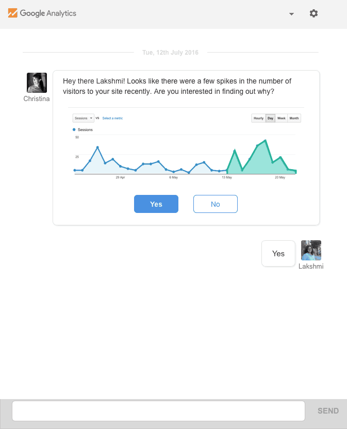Click the Select a metric link
This screenshot has width=347, height=429.
(x=112, y=118)
